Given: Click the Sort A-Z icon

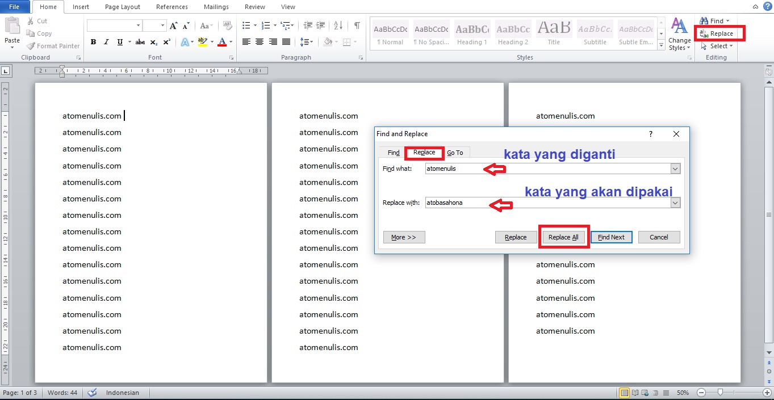Looking at the screenshot, I should pyautogui.click(x=338, y=26).
